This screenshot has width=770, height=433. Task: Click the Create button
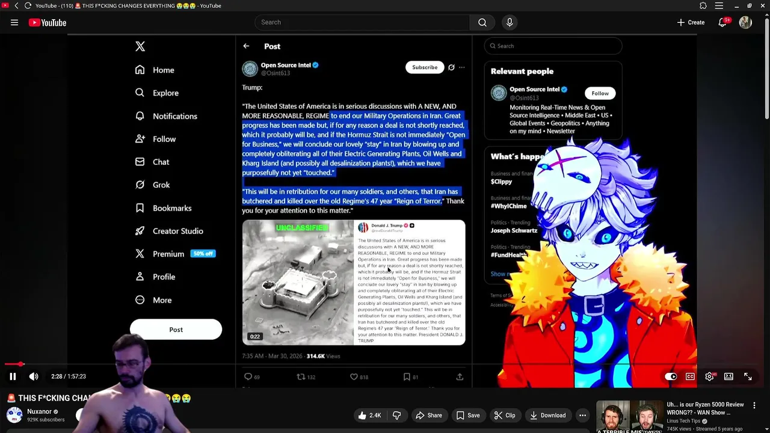[690, 22]
